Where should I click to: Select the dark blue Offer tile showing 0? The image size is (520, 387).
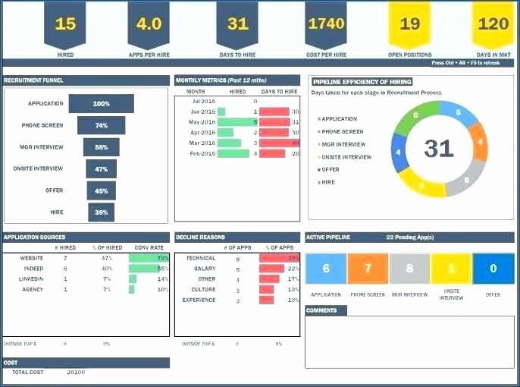493,268
